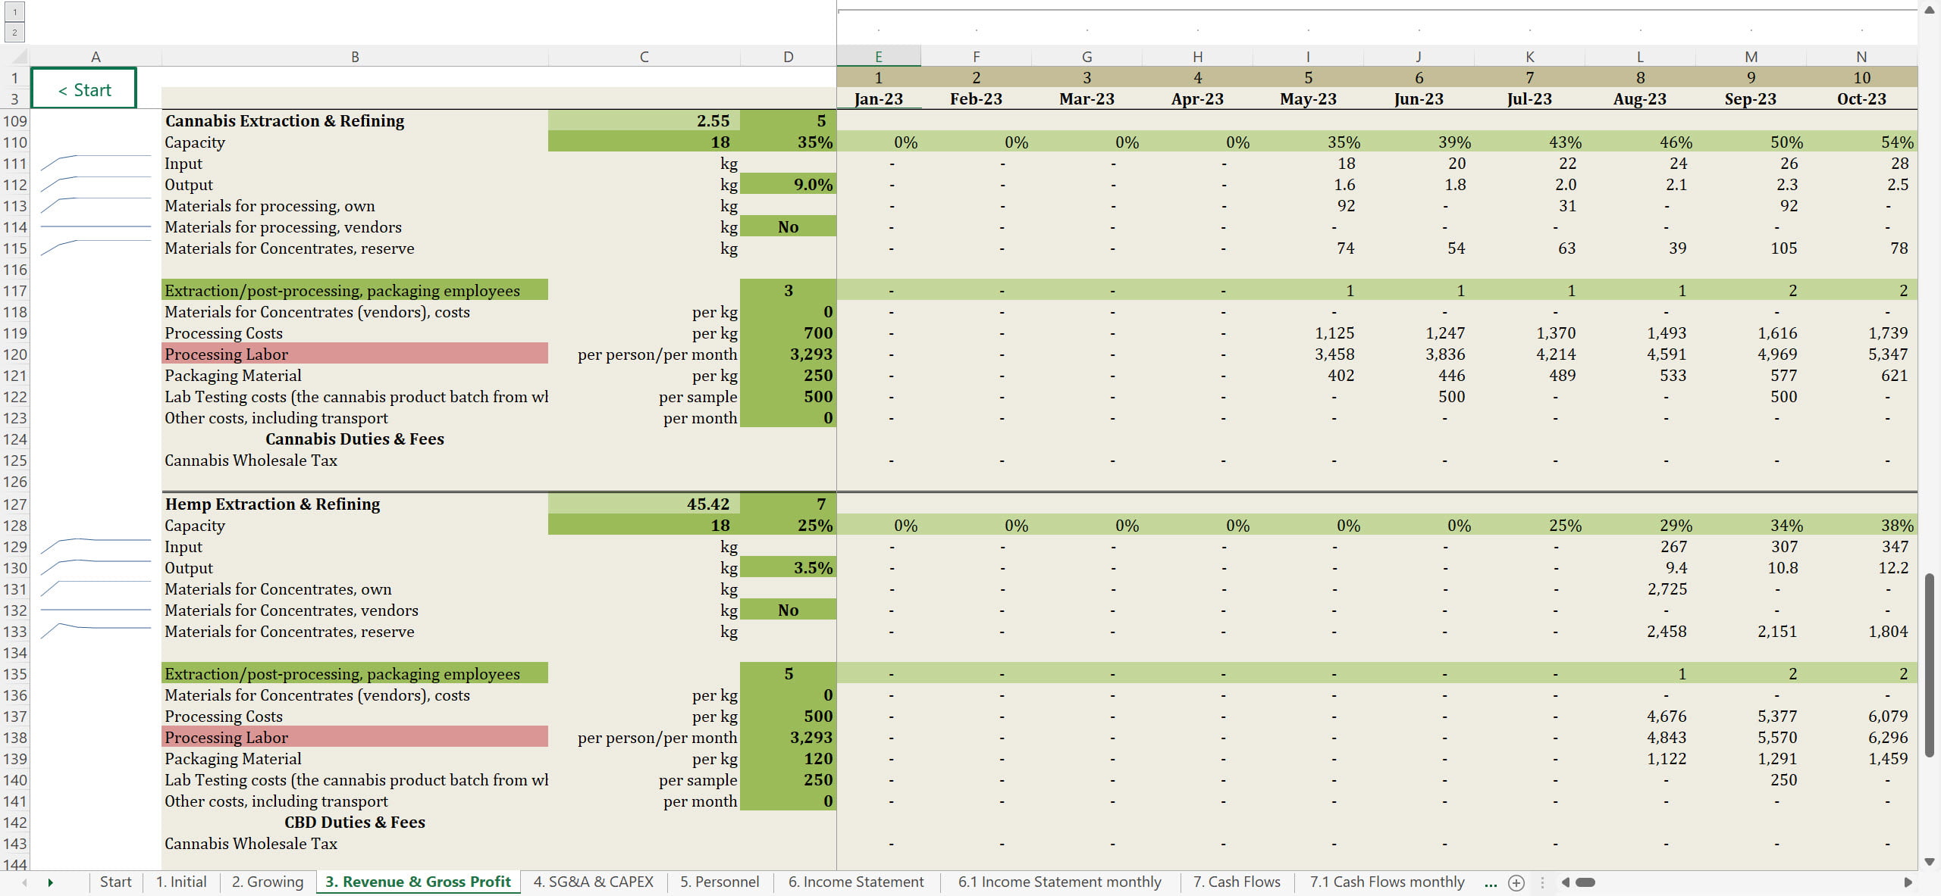Image resolution: width=1941 pixels, height=896 pixels.
Task: Click the vertical scroll up arrow
Action: pyautogui.click(x=1930, y=10)
